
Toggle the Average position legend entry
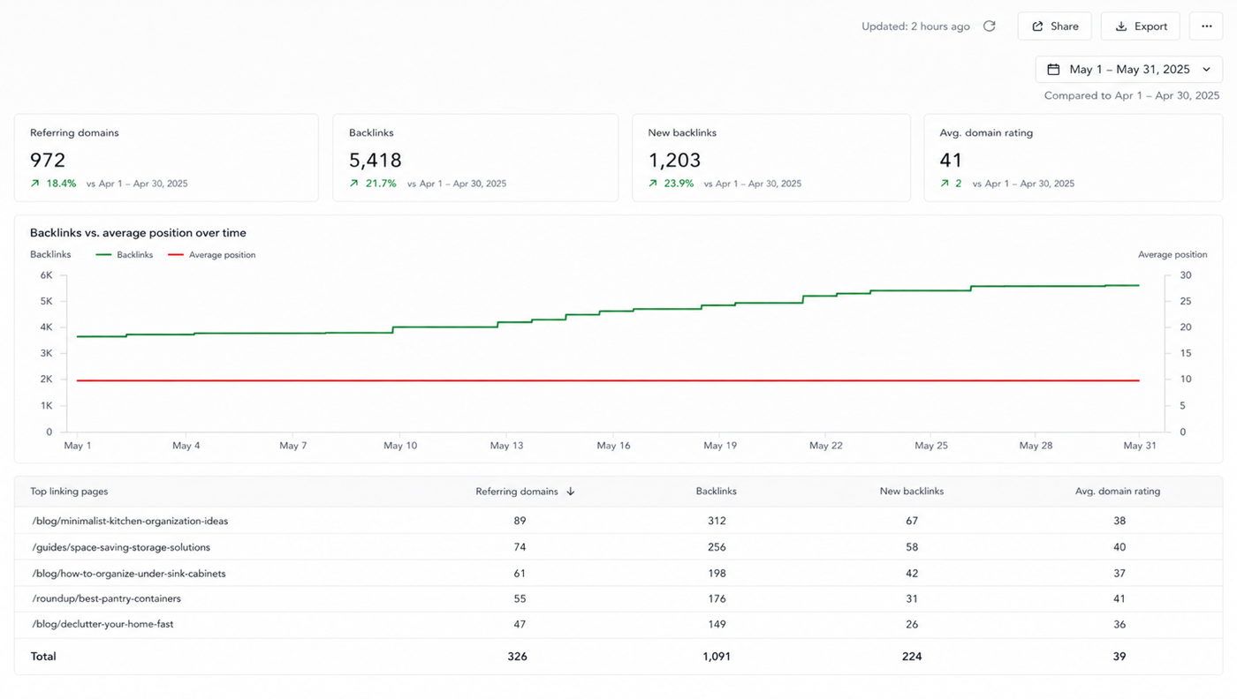[211, 255]
